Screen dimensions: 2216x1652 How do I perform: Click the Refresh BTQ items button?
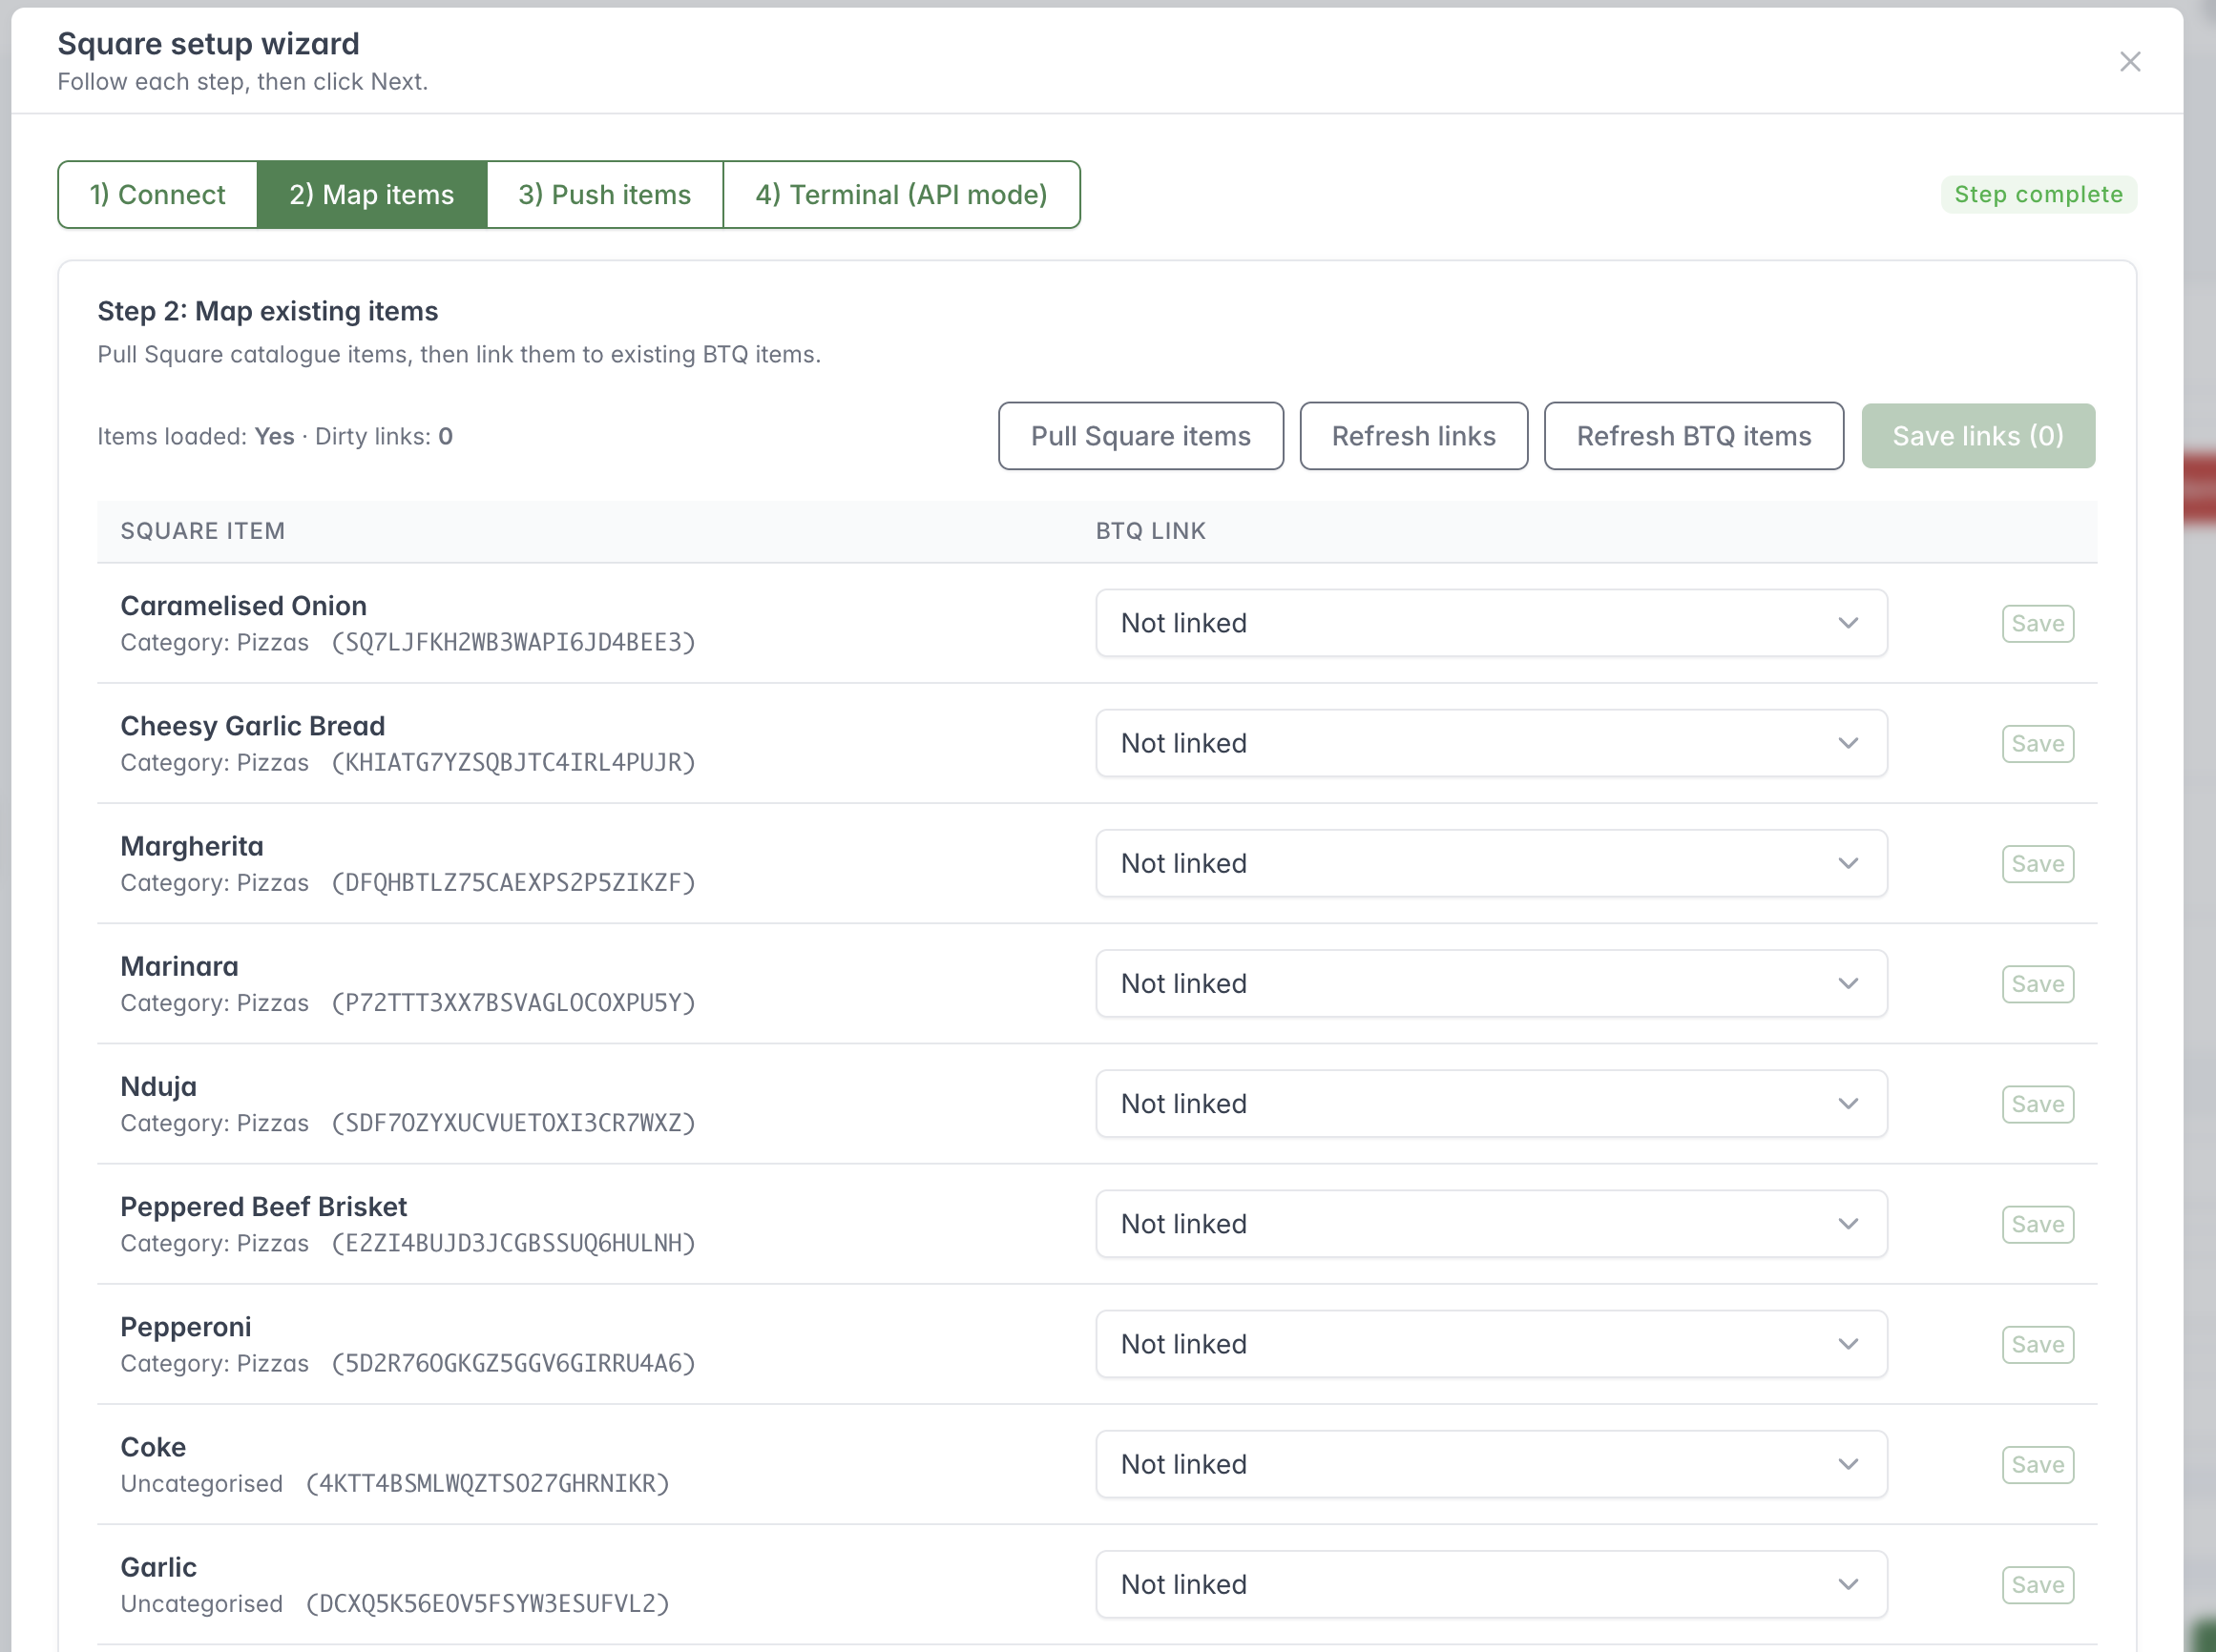coord(1694,436)
